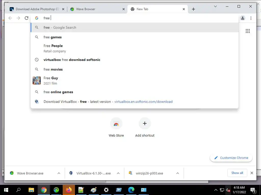Image resolution: width=261 pixels, height=195 pixels.
Task: Open Microsoft Edge from the taskbar
Action: 131,190
